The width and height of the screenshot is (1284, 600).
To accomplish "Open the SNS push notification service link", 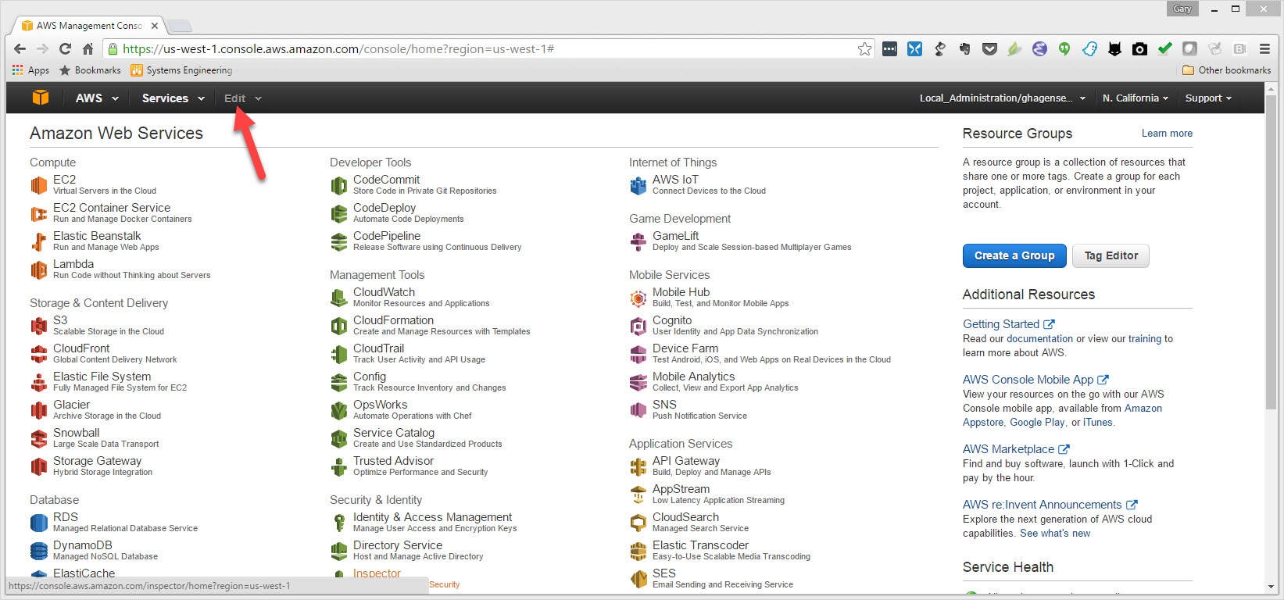I will click(664, 405).
